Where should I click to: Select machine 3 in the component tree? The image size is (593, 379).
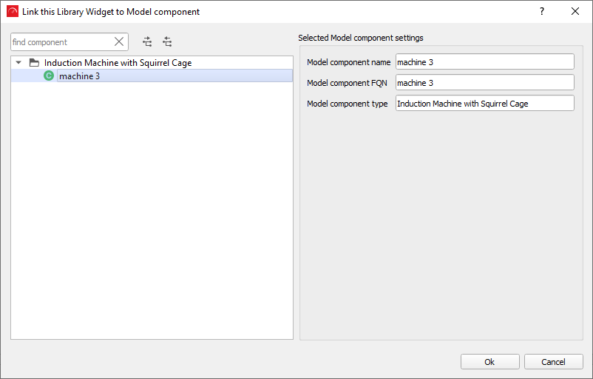(x=79, y=76)
